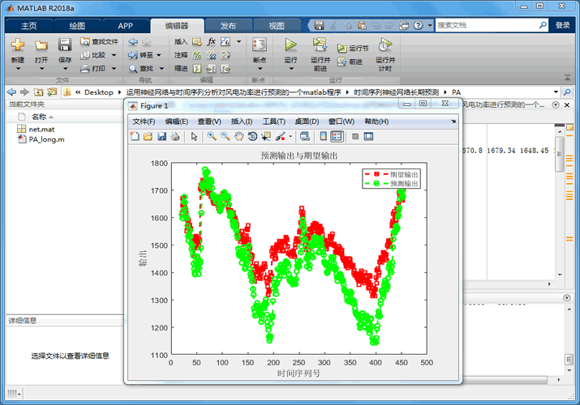580x405 pixels.
Task: Switch to the 发布 (Publish) tab
Action: pyautogui.click(x=228, y=26)
